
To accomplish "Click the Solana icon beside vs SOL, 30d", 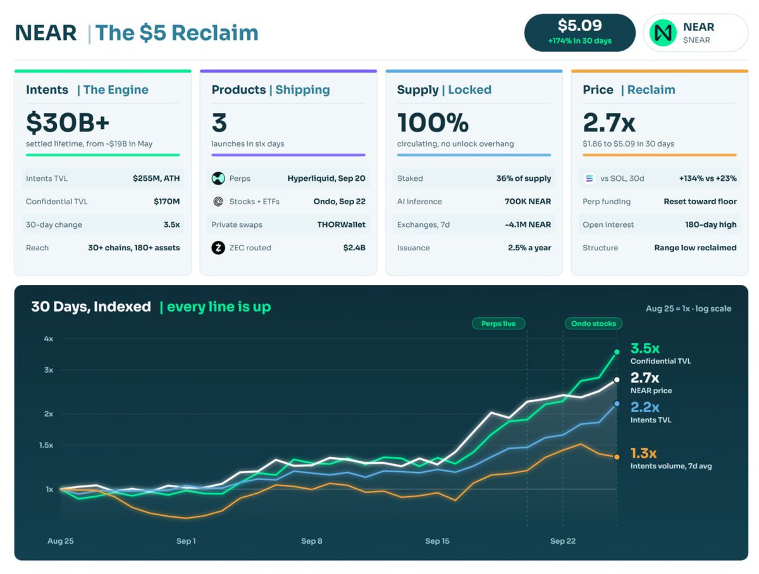I will coord(589,179).
